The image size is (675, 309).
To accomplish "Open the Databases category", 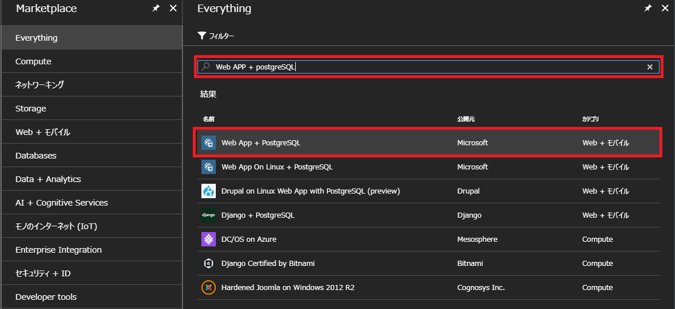I will [x=91, y=156].
